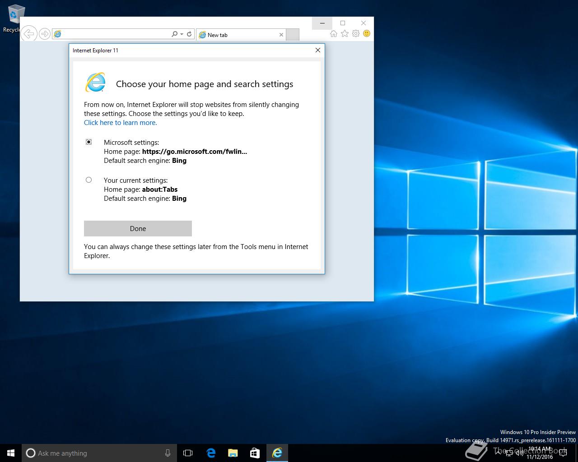Click the IE Home icon

click(333, 34)
